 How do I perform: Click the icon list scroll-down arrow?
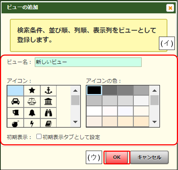[75, 122]
